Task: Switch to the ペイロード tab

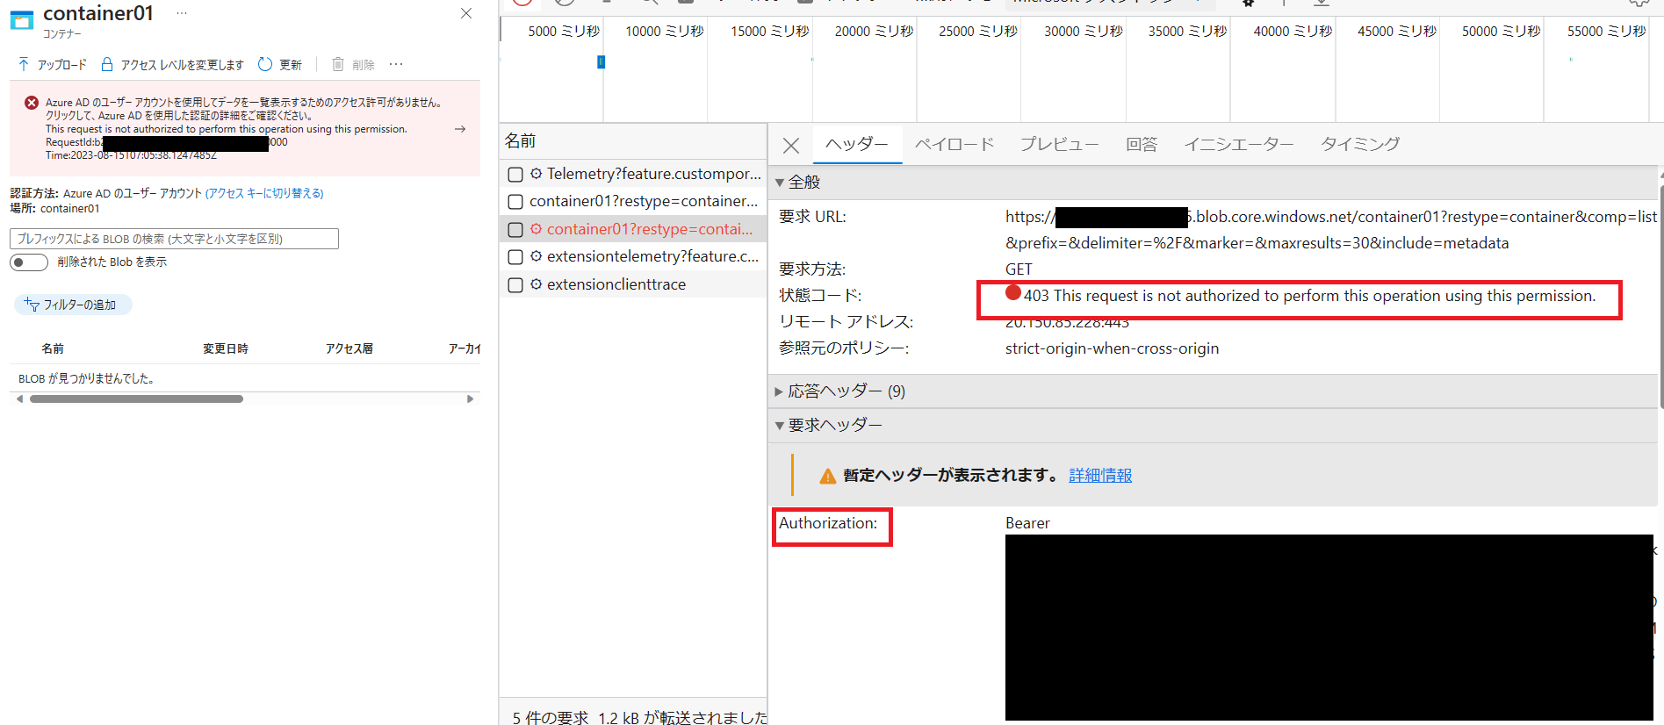Action: (954, 144)
